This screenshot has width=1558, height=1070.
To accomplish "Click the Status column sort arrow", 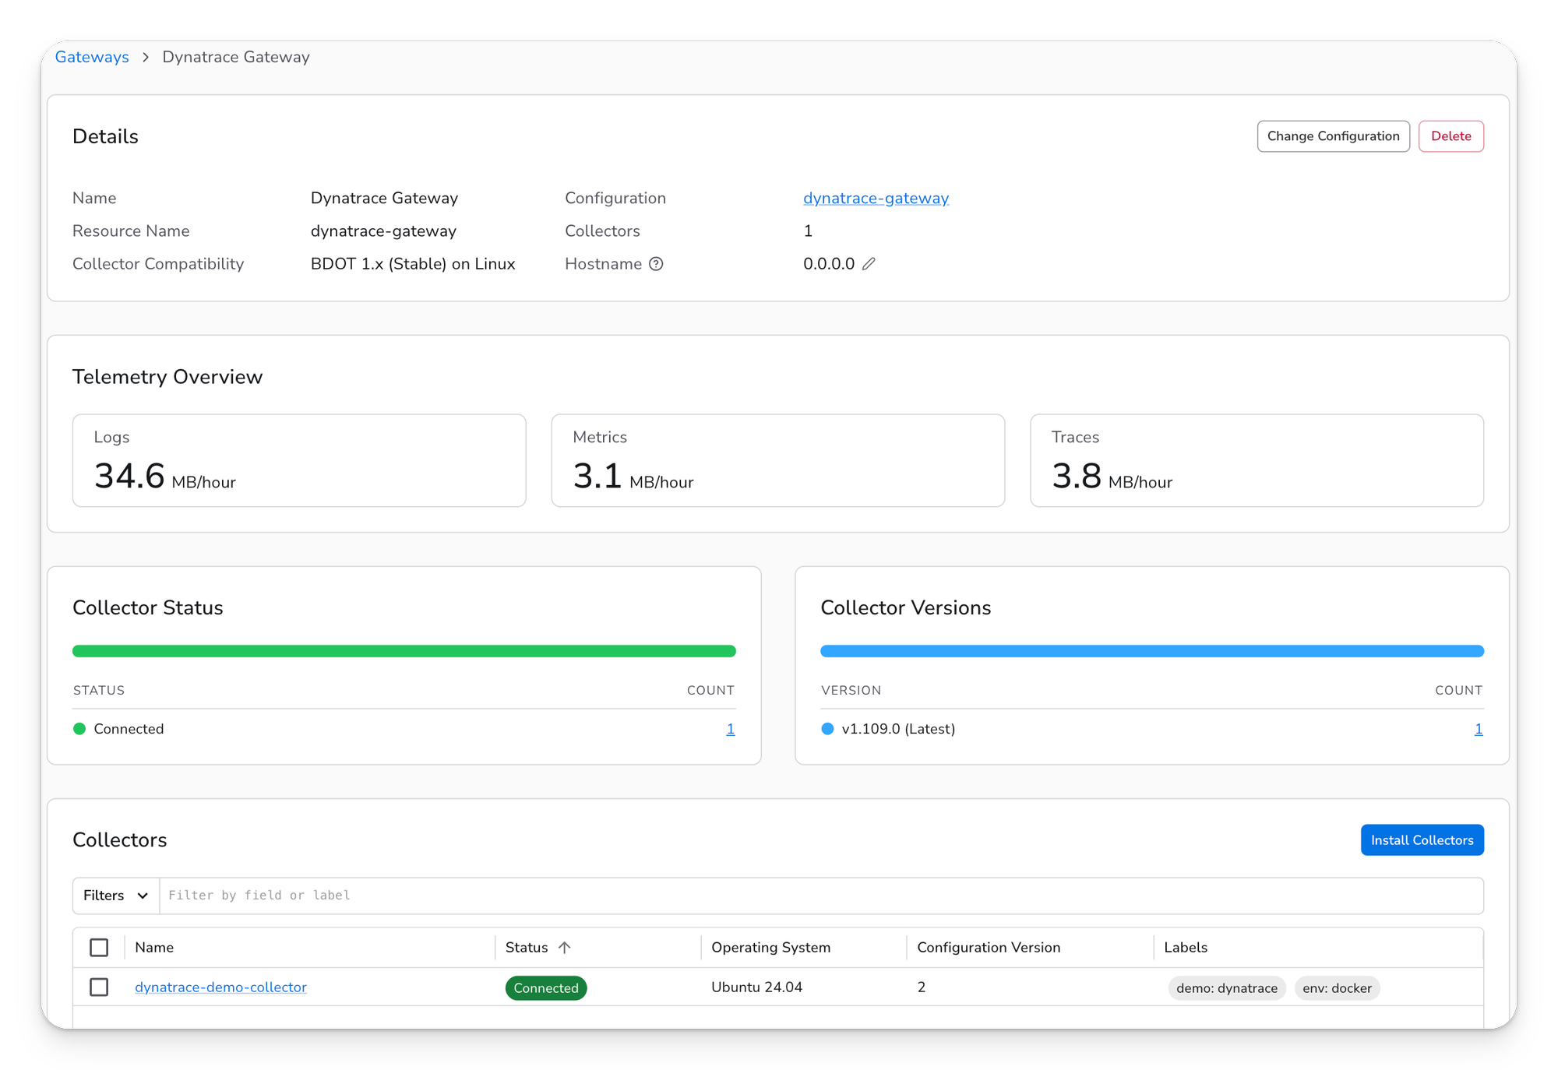I will [565, 948].
